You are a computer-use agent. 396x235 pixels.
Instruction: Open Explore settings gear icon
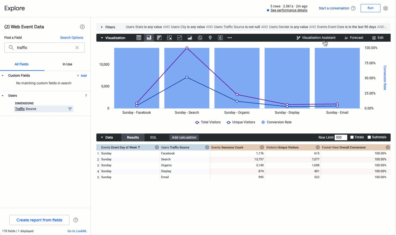(x=386, y=8)
